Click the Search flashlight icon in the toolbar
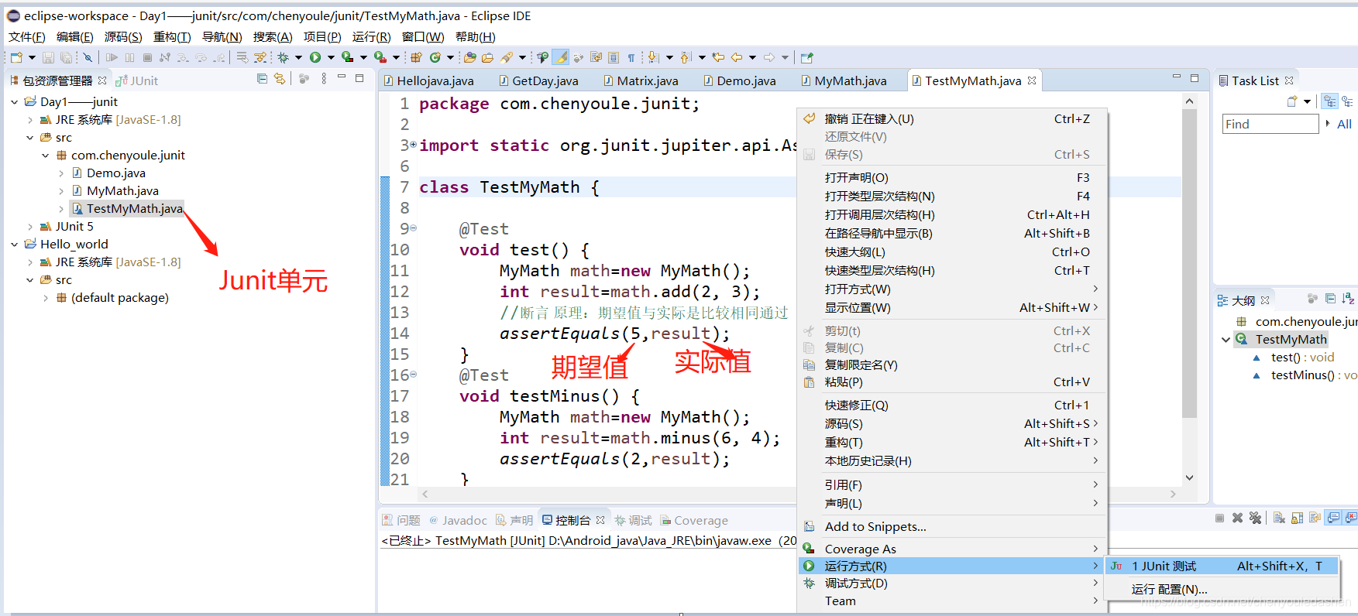 507,57
